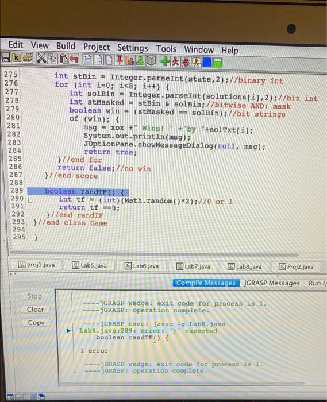
Task: Click the 'JOptionPane.showMessageDialog' code line
Action: 174,145
